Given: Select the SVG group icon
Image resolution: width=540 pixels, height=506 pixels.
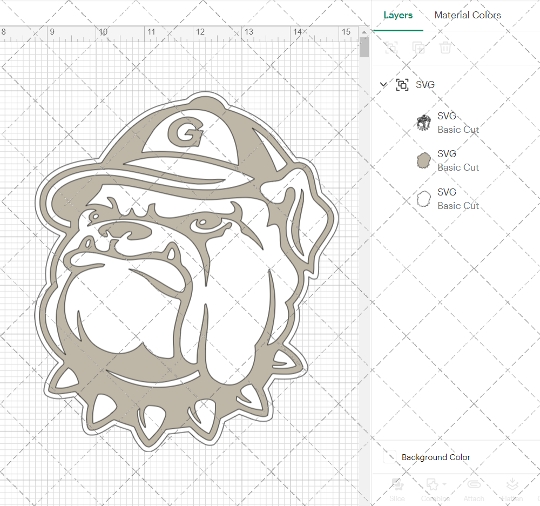Looking at the screenshot, I should (402, 84).
